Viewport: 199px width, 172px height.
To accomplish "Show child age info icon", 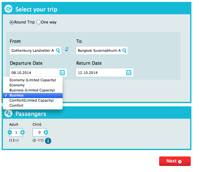I will (x=48, y=141).
